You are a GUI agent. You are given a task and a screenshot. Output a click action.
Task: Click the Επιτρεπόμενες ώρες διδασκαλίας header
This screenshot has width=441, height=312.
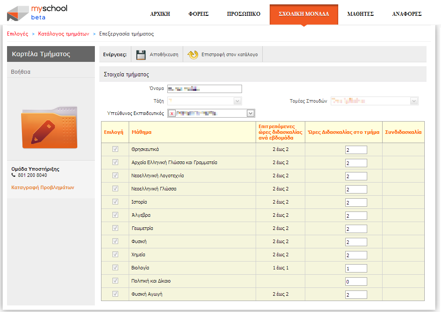coord(280,132)
